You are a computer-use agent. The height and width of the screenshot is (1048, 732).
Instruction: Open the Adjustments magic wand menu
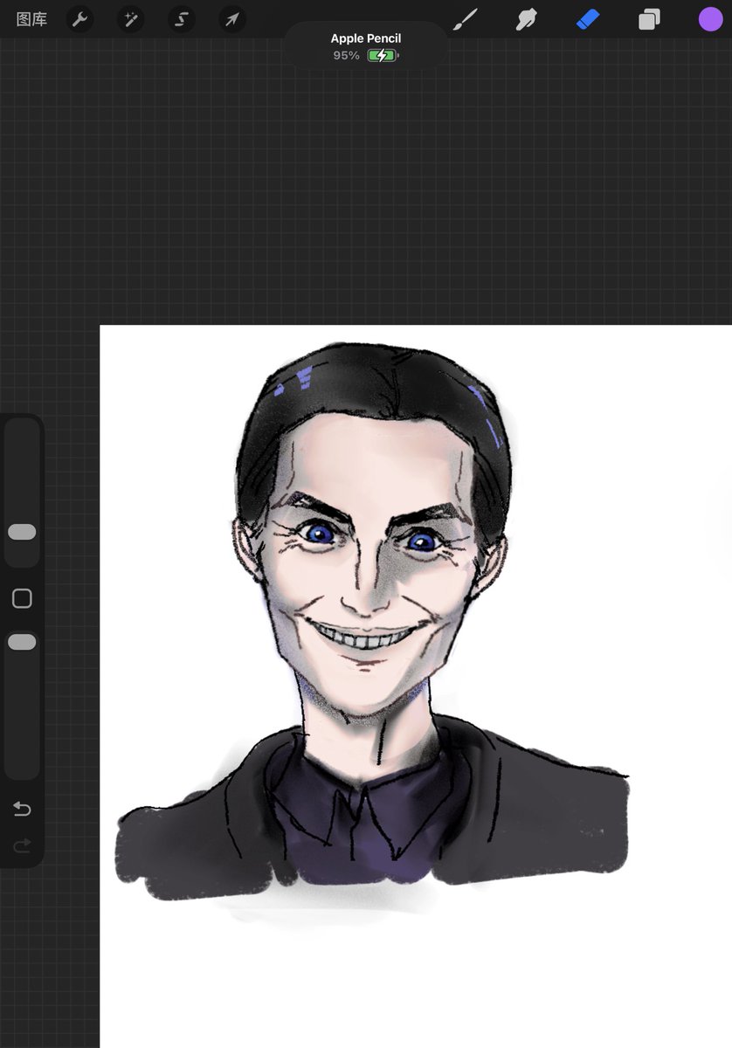click(x=131, y=19)
